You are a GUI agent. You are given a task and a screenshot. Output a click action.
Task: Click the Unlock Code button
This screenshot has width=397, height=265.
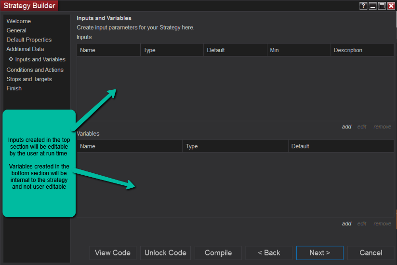(x=165, y=253)
